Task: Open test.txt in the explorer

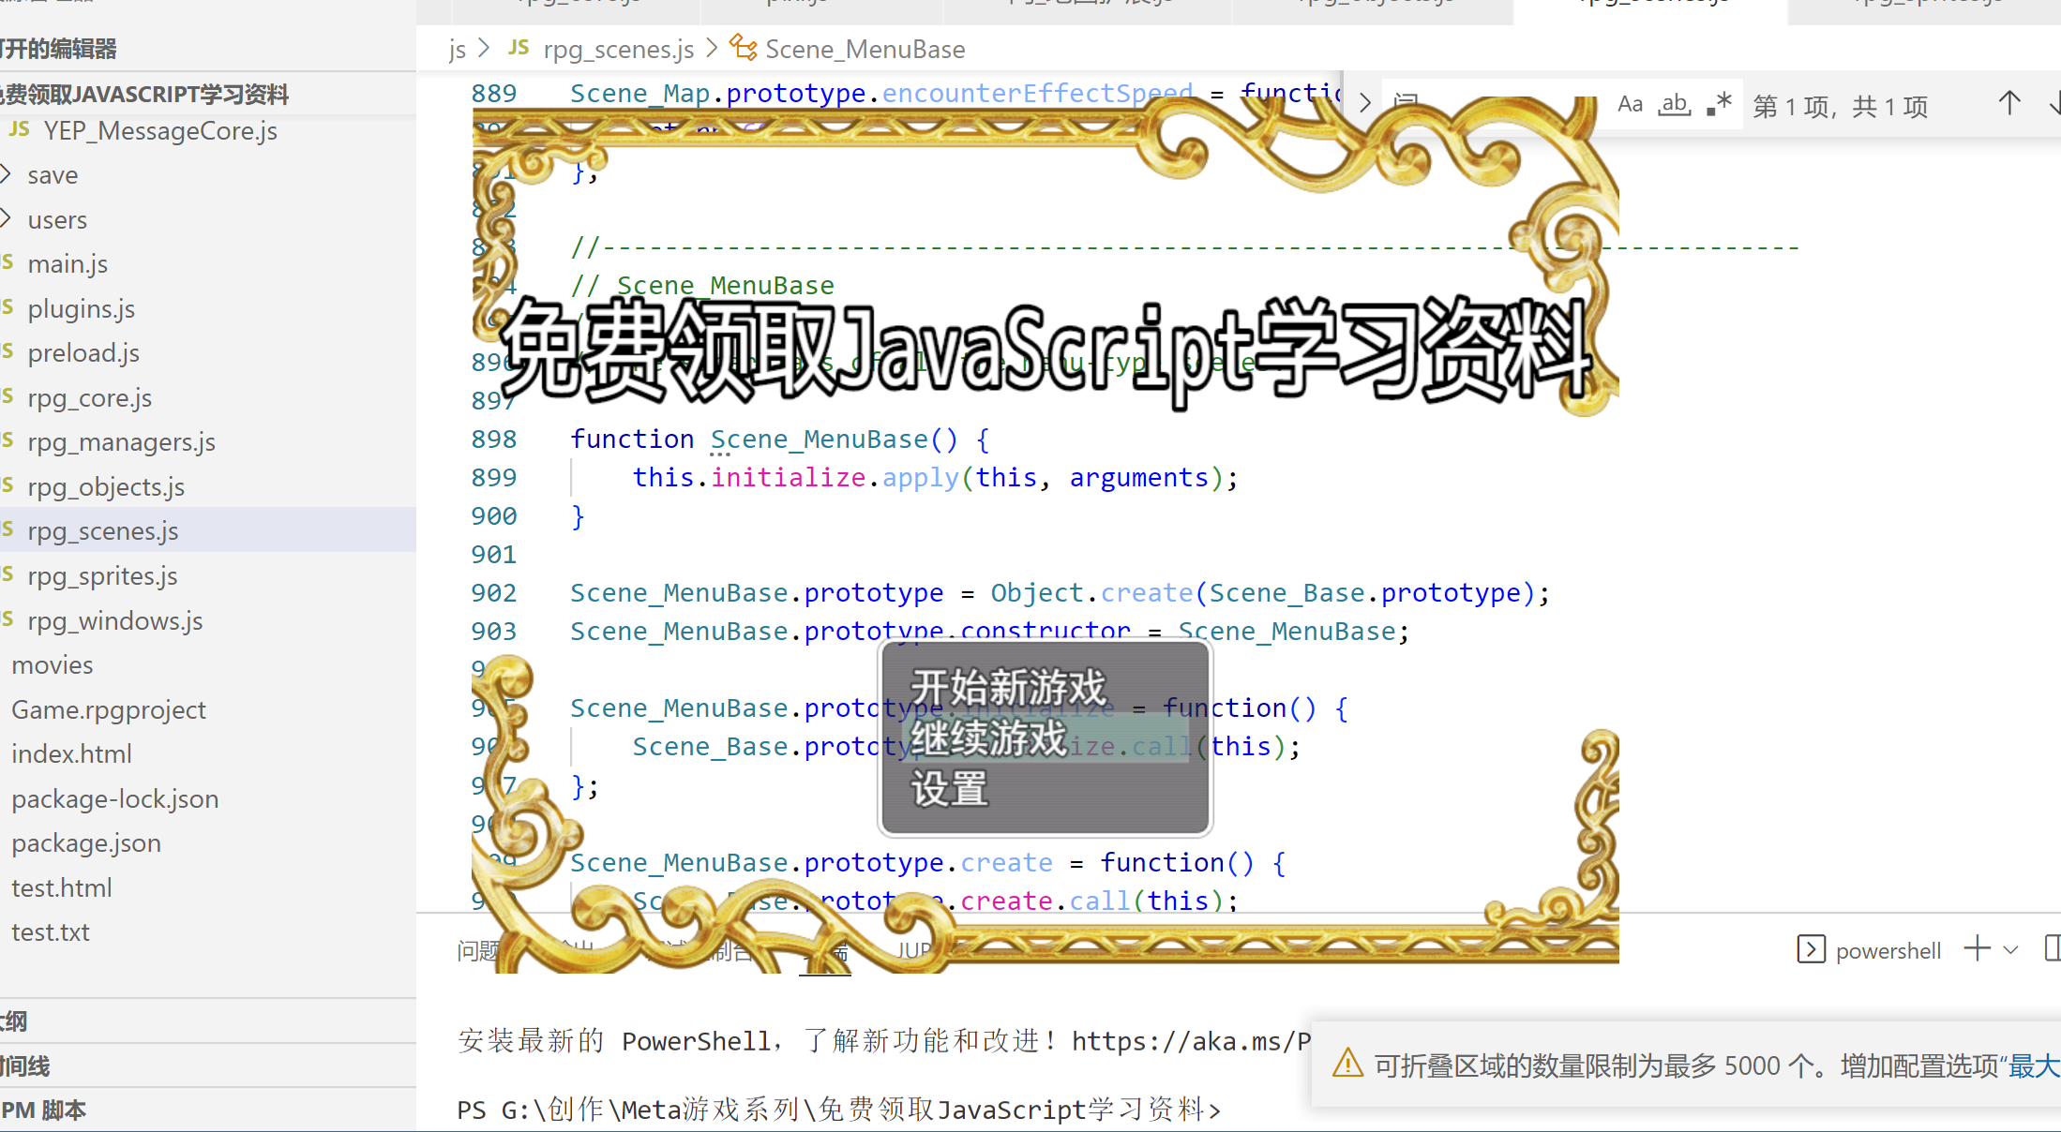Action: click(50, 931)
